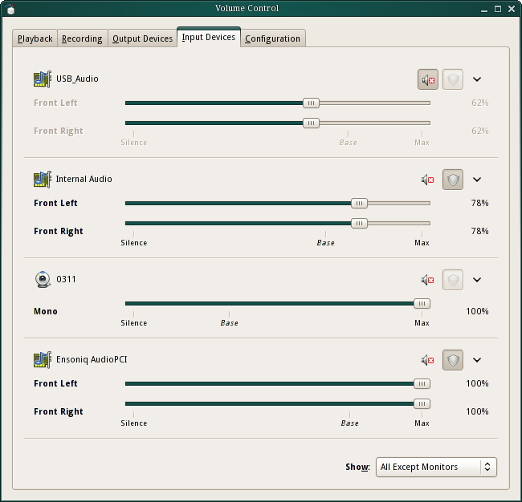522x502 pixels.
Task: Click the Internal Audio Front Left slider handle
Action: [x=359, y=204]
